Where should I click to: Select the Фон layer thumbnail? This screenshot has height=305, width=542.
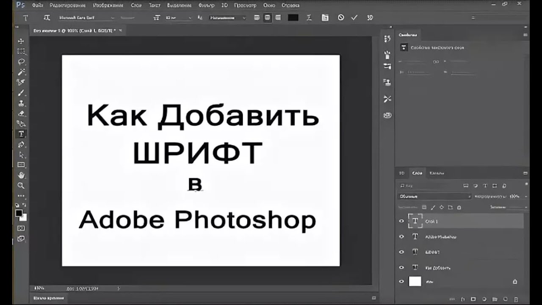click(x=415, y=281)
